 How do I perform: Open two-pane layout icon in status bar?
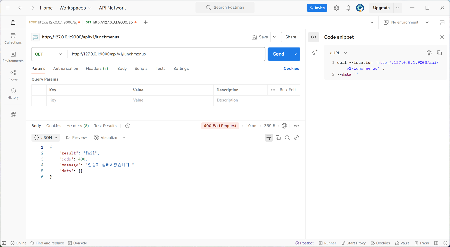[x=436, y=243]
